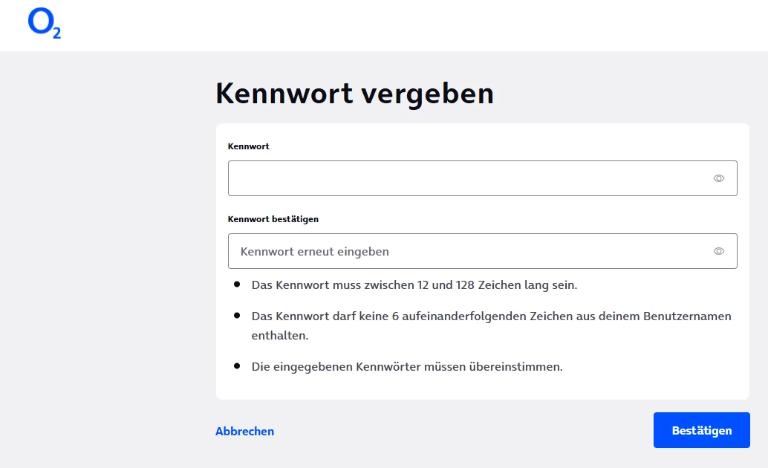Click the 'Kennwörter müssen übereinstimmen' rule text
The height and width of the screenshot is (468, 768).
[406, 367]
